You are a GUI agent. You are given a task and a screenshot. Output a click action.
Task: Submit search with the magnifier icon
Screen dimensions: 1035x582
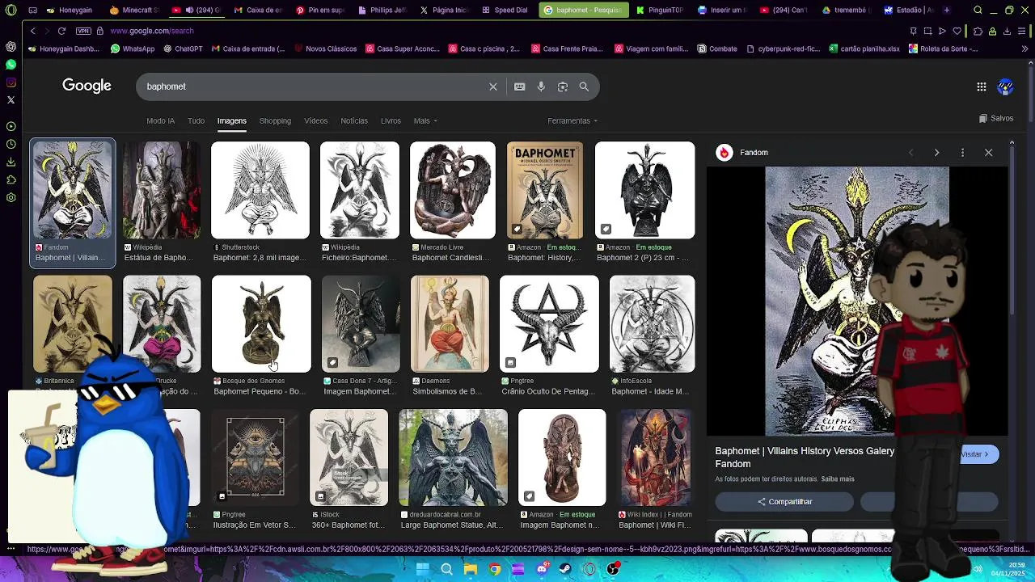(584, 86)
